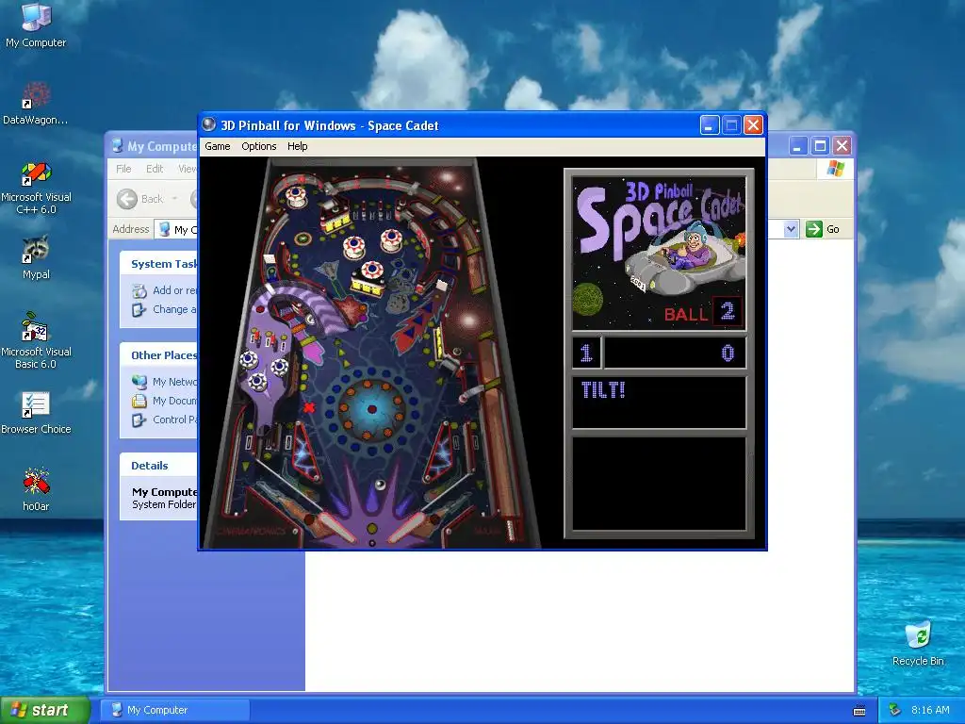
Task: Click the right flipper on pinball table
Action: 406,526
